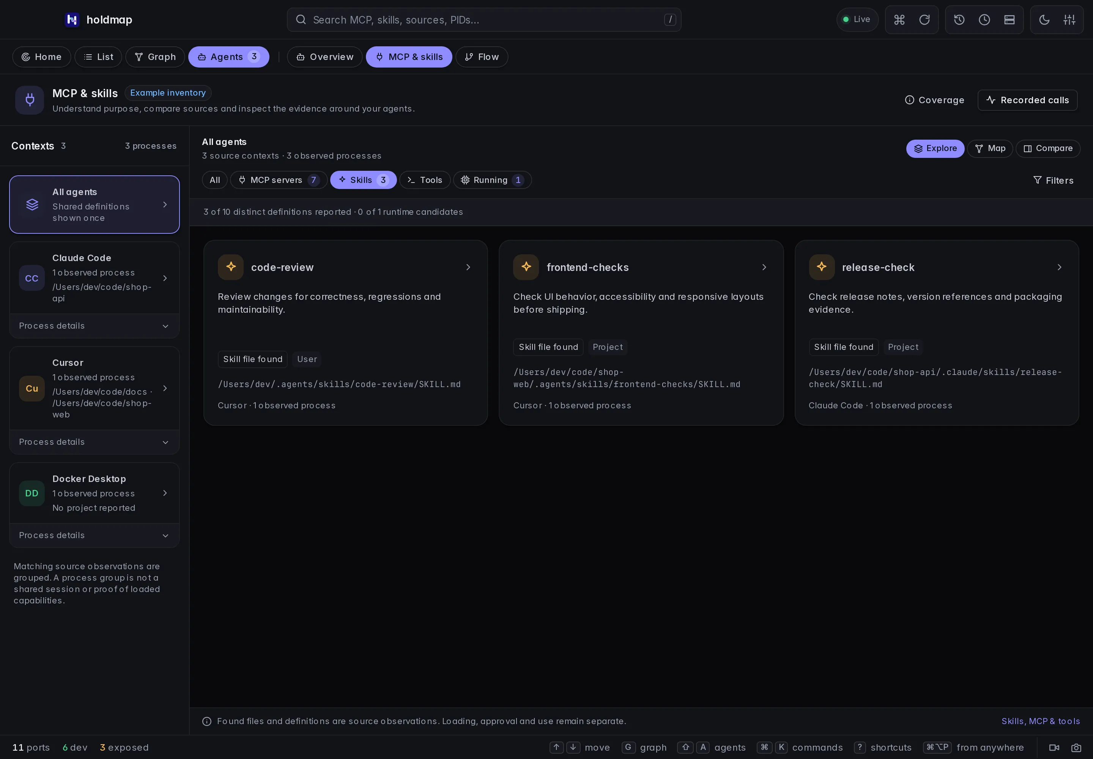Screen dimensions: 1093x759
Task: Switch to Map view mode
Action: 990,148
